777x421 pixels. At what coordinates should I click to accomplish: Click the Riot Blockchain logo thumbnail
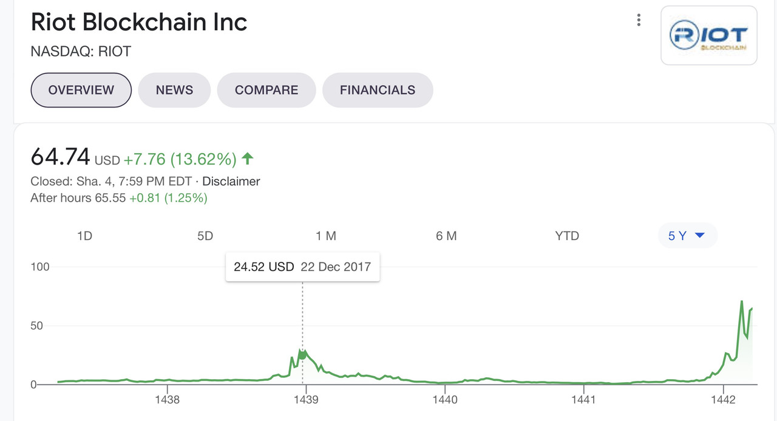(708, 36)
